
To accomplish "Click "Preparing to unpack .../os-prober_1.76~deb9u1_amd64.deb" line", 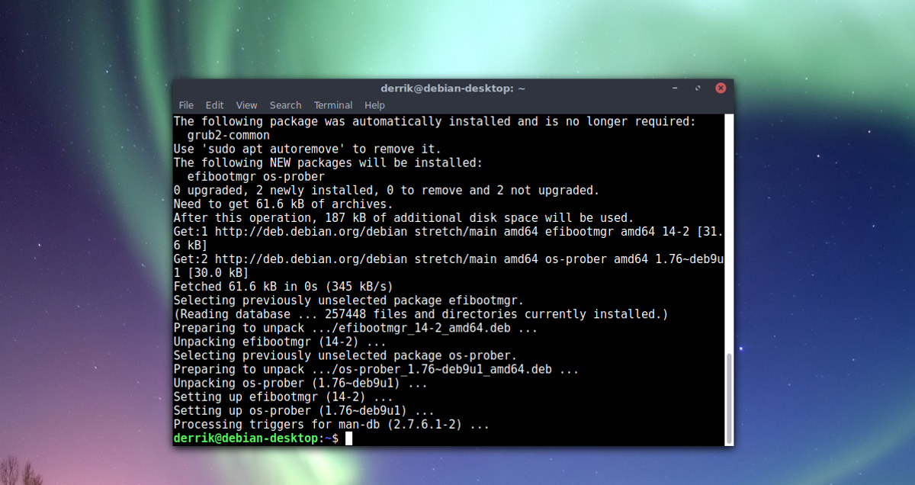I will (x=376, y=369).
